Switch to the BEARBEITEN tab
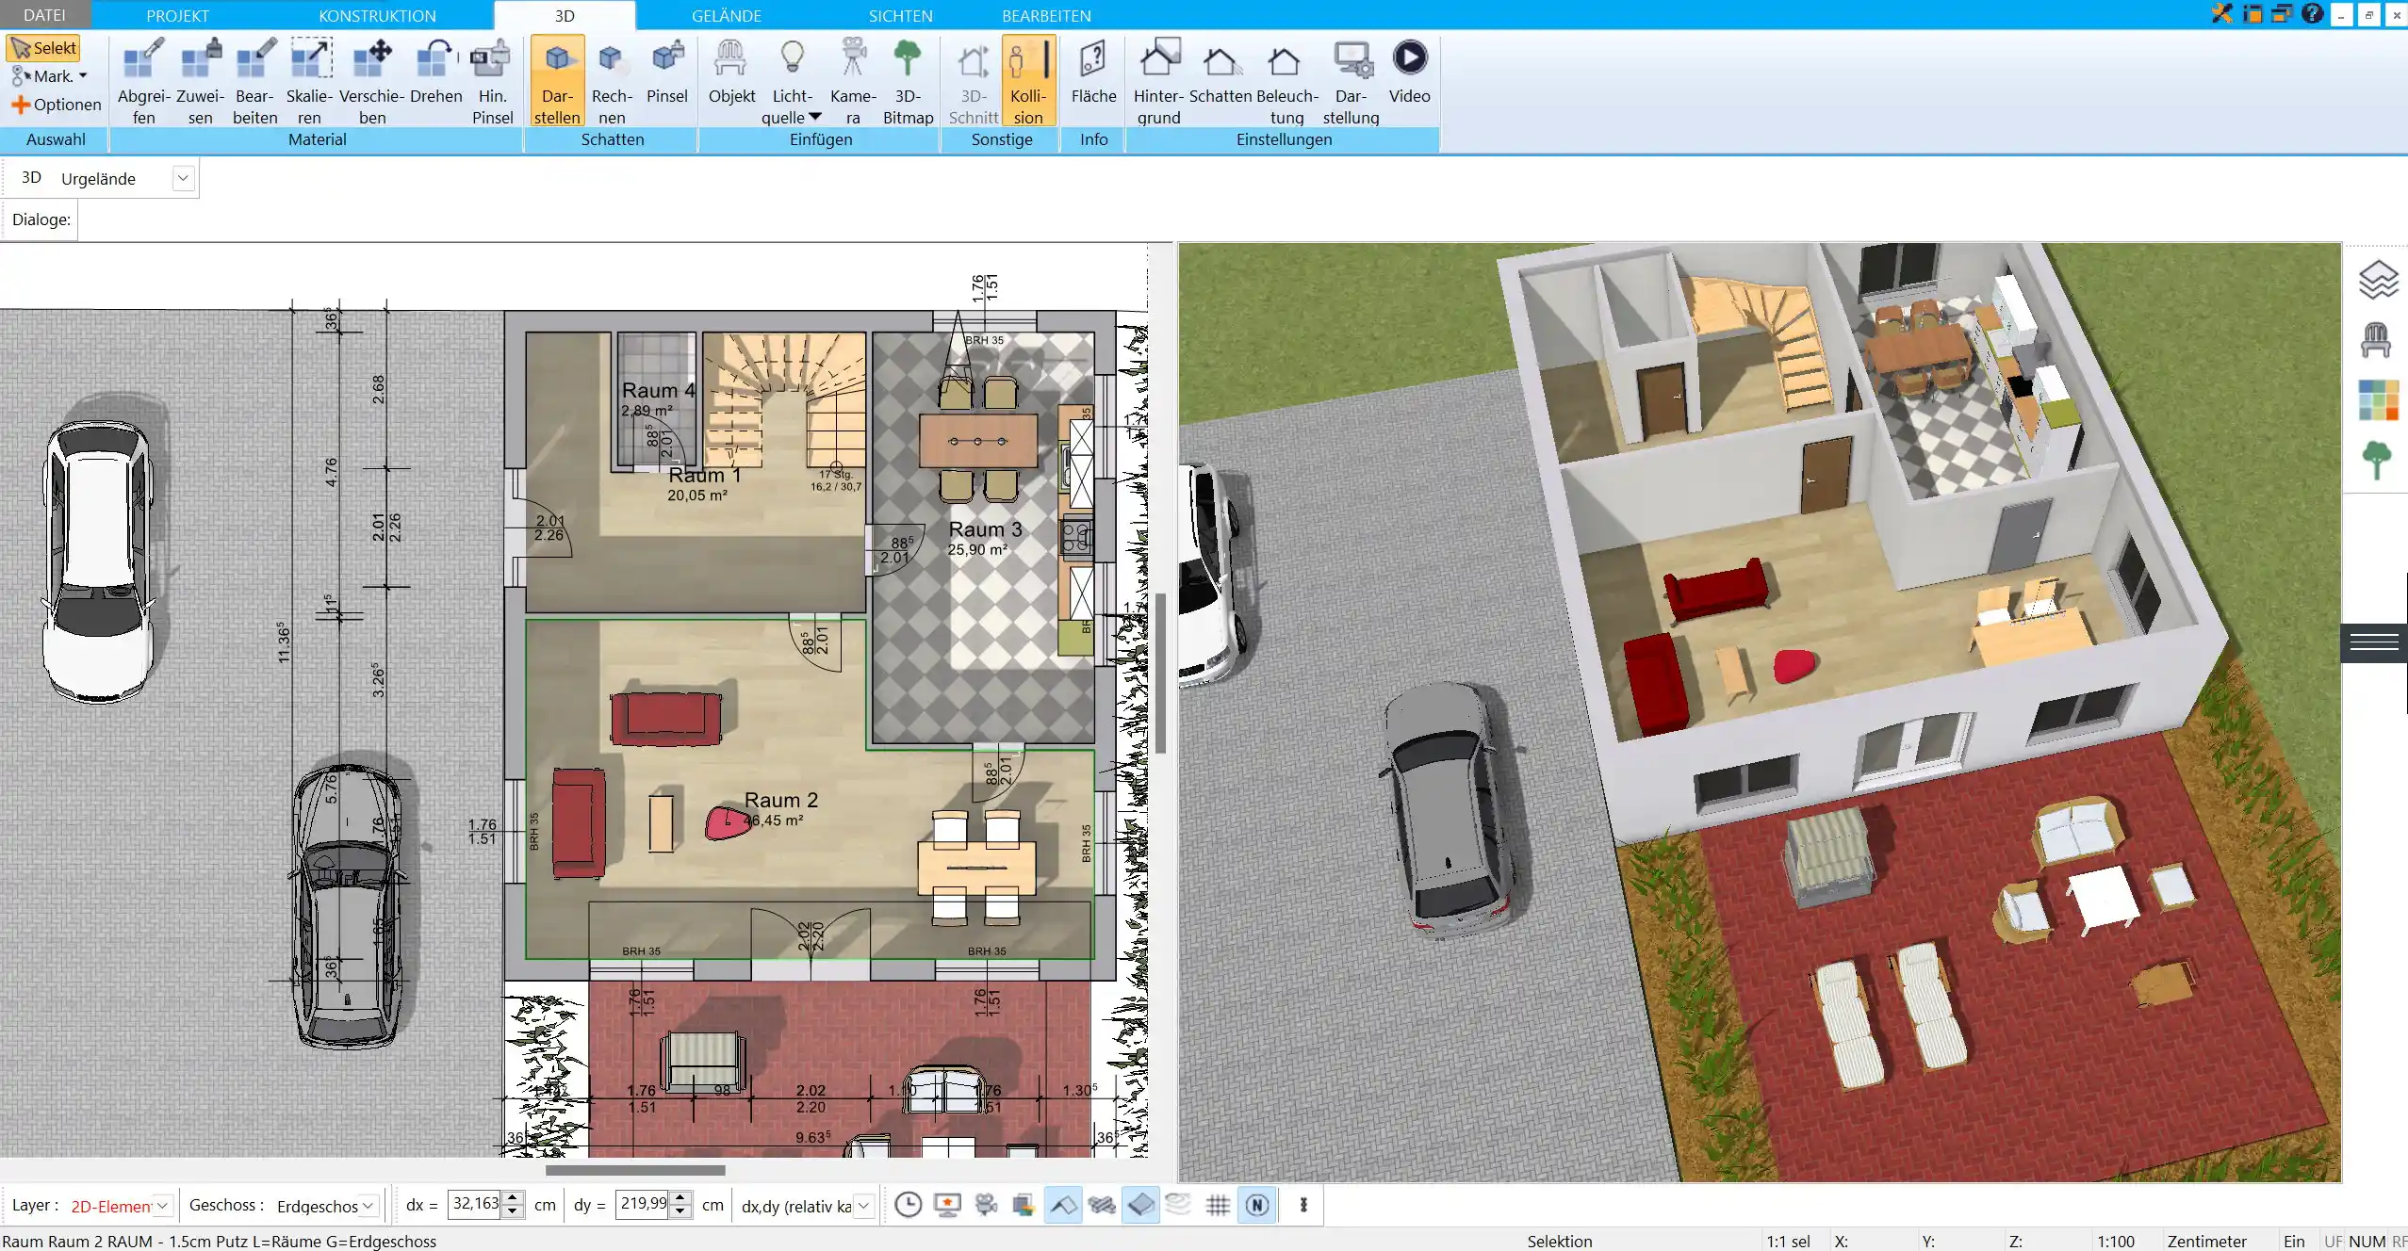The image size is (2408, 1251). coord(1046,15)
